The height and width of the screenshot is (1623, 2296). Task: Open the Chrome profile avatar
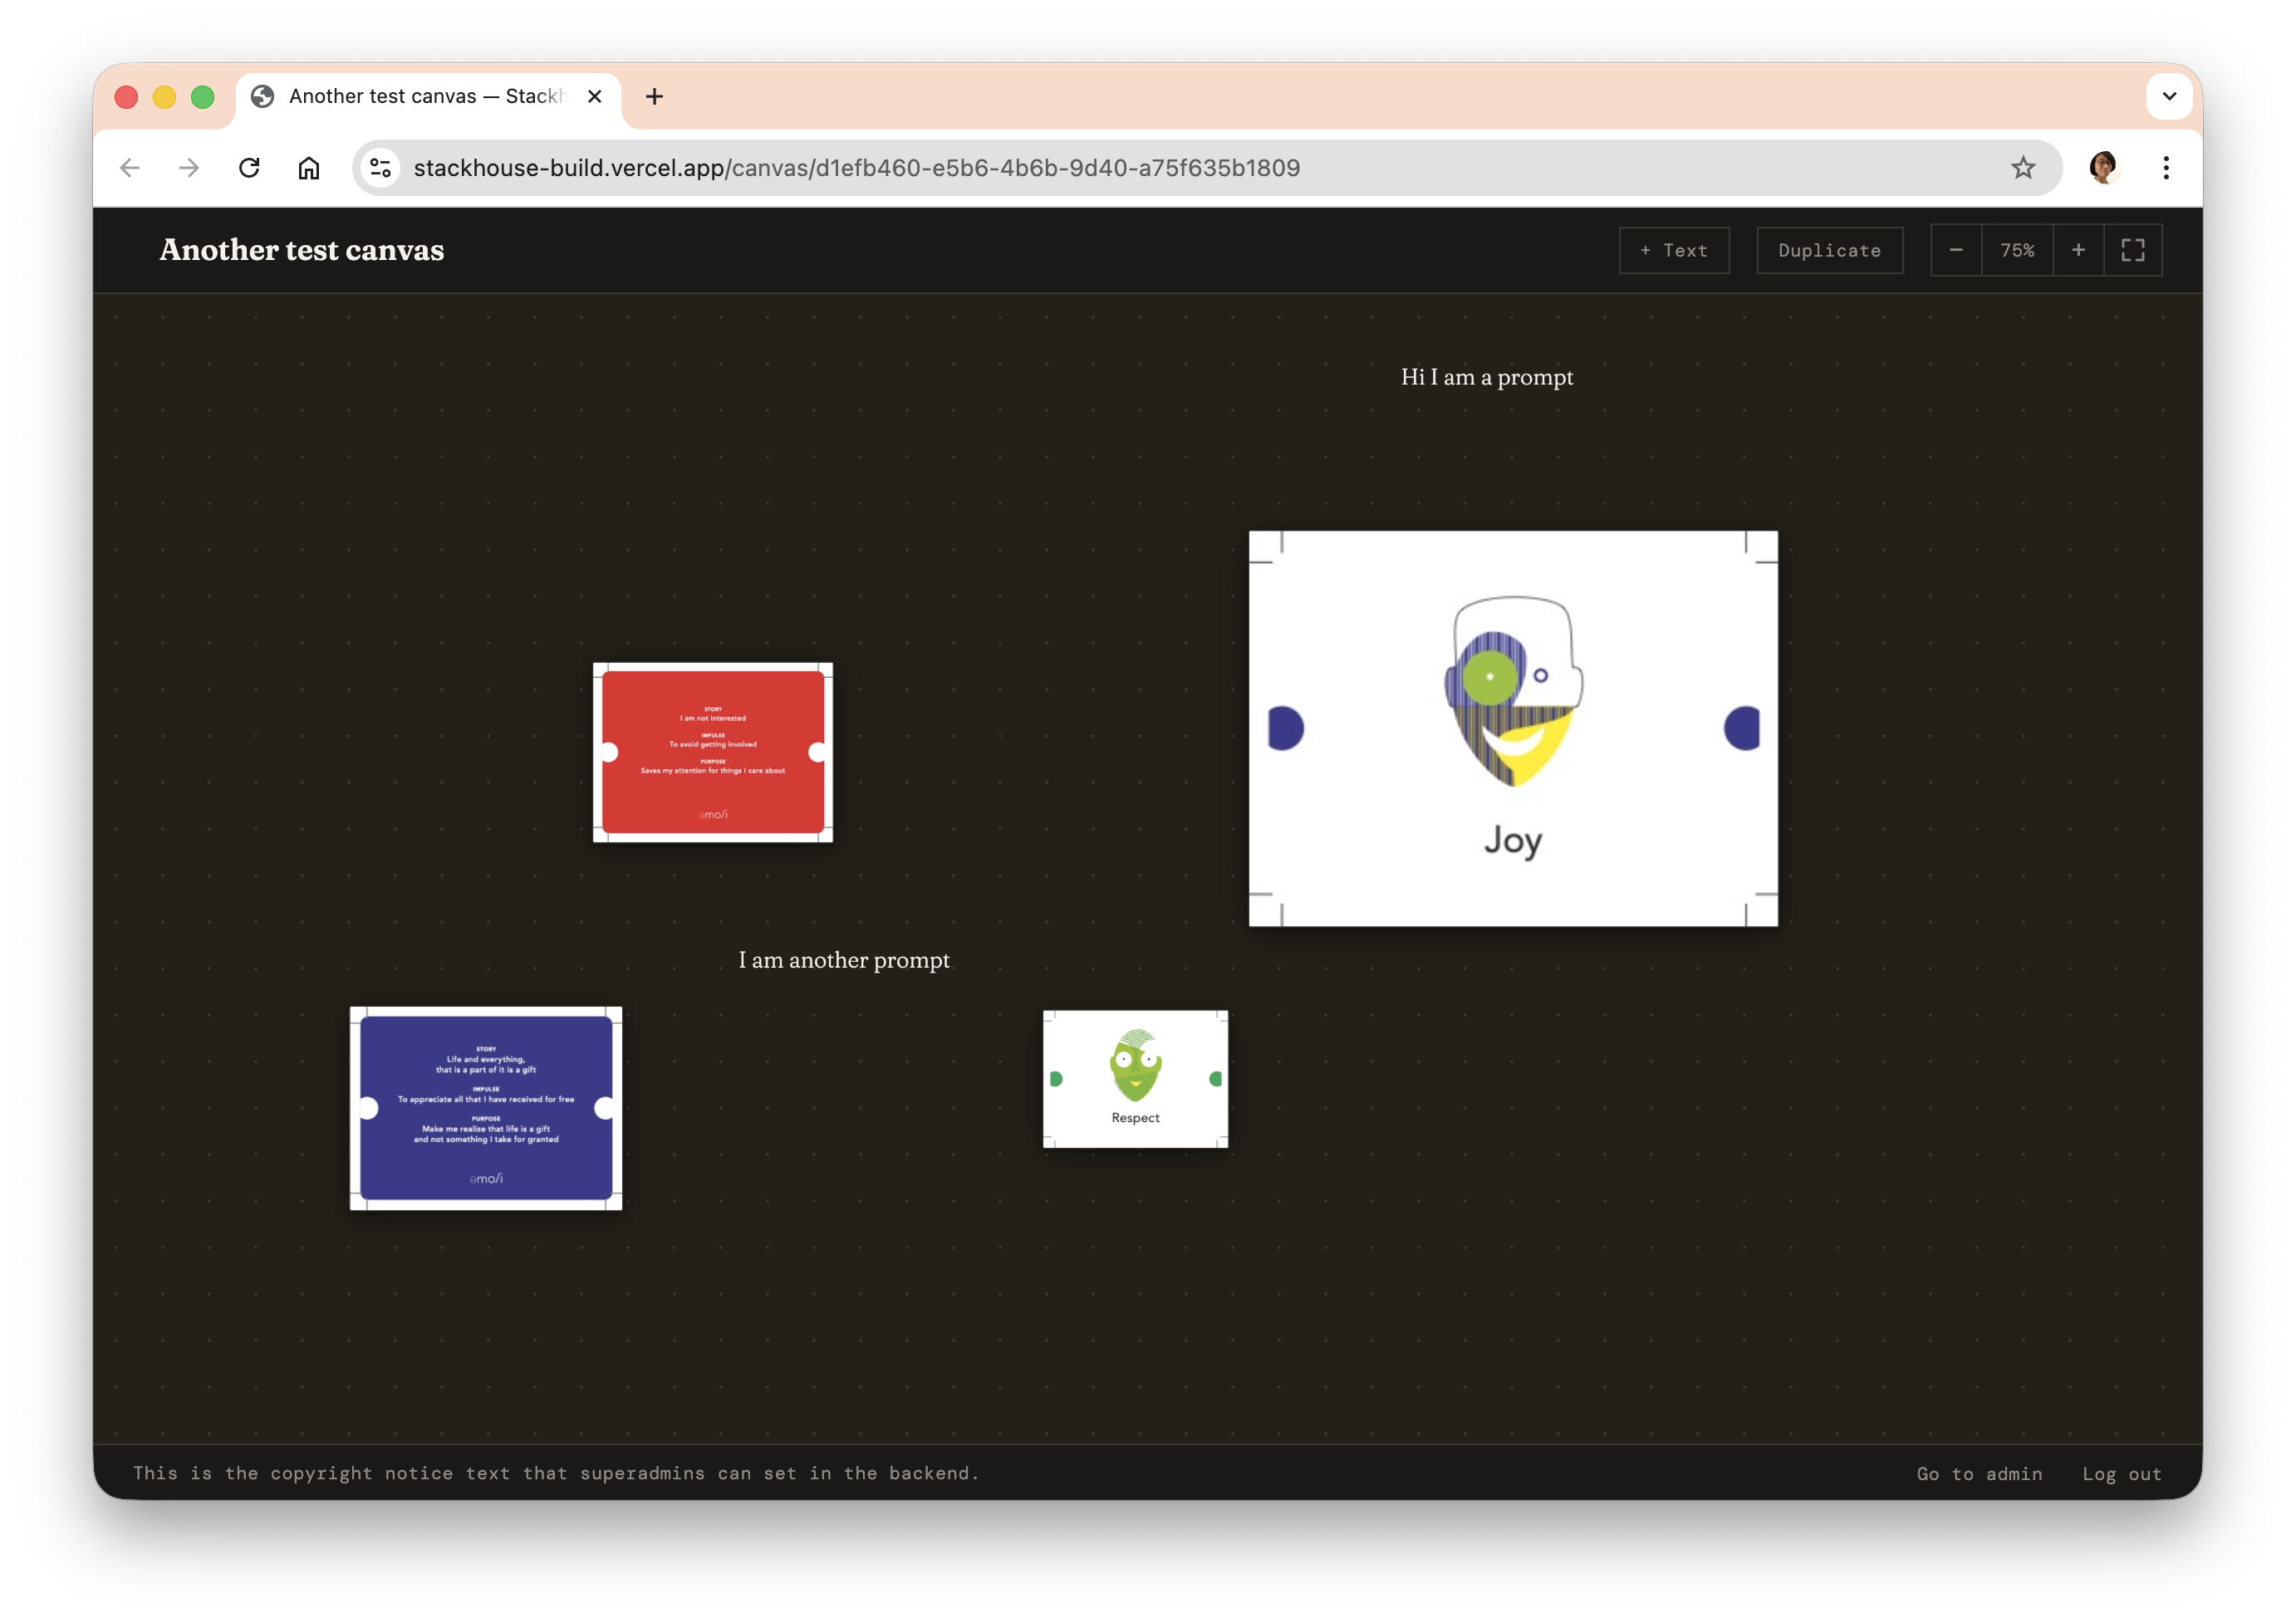(2103, 168)
